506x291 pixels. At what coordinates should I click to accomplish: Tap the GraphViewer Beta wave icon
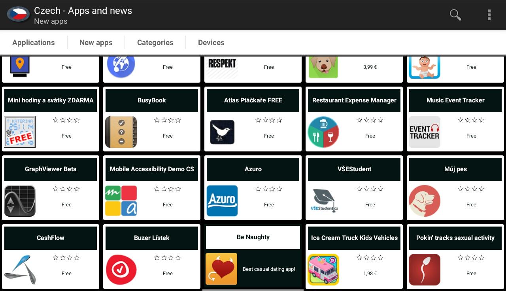20,201
